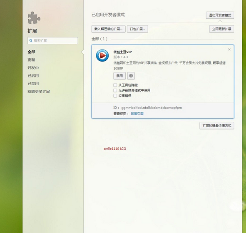Image resolution: width=246 pixels, height=233 pixels.
Task: Open the extension details info icon button
Action: 131,76
